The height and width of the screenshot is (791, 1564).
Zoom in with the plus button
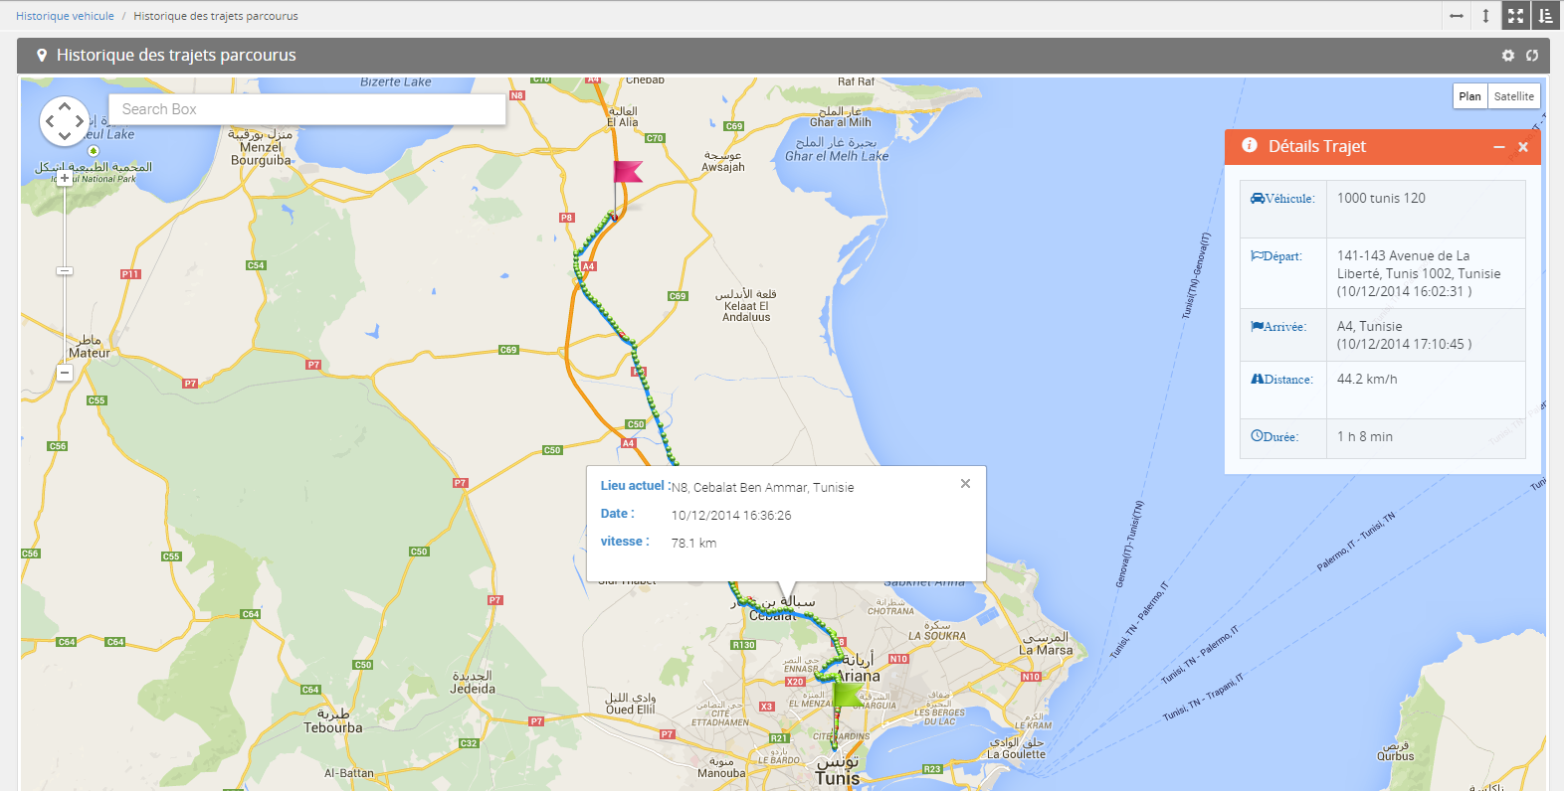point(65,178)
